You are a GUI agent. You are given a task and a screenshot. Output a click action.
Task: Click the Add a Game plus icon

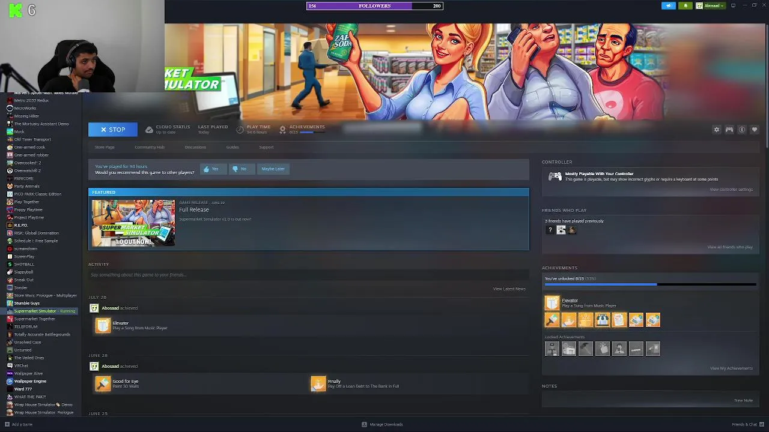point(7,424)
